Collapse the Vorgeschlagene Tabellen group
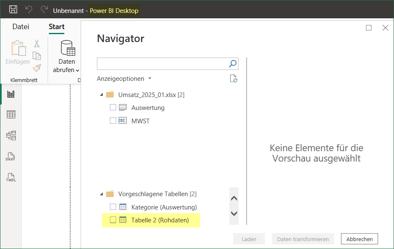The width and height of the screenshot is (394, 249). 102,194
